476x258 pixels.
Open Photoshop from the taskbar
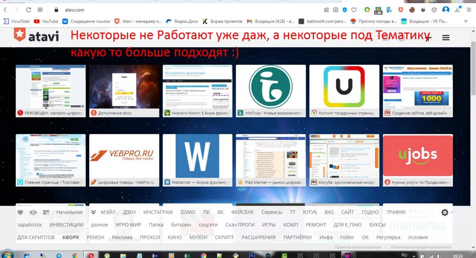252,256
